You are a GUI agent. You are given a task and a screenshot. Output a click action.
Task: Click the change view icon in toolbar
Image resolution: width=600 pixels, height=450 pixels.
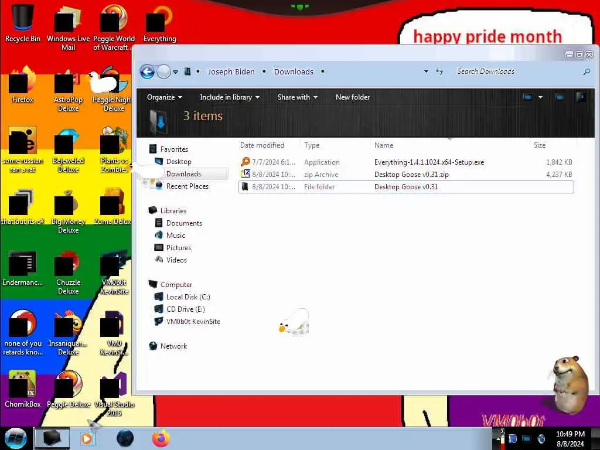click(528, 97)
